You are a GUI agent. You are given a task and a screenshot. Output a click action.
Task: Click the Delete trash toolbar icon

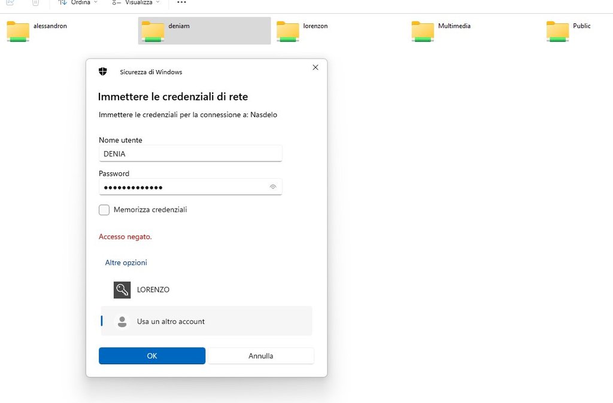35,2
